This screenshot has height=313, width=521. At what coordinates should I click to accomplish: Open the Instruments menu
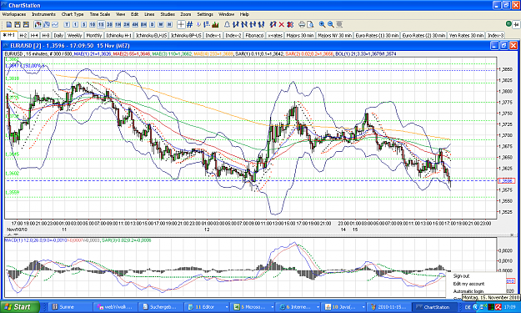[44, 14]
